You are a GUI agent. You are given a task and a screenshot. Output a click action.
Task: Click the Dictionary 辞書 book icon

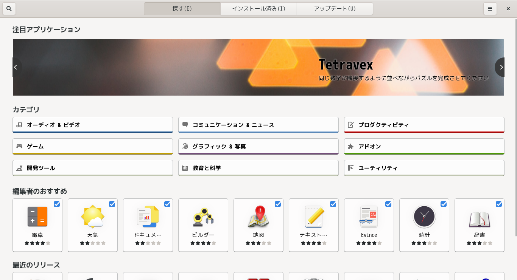coord(480,219)
